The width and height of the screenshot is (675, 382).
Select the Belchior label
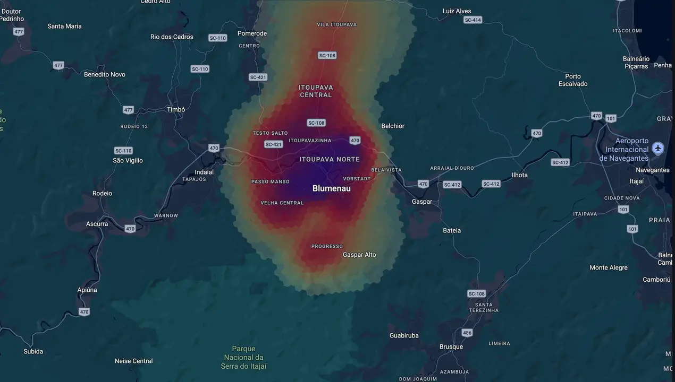pyautogui.click(x=393, y=126)
